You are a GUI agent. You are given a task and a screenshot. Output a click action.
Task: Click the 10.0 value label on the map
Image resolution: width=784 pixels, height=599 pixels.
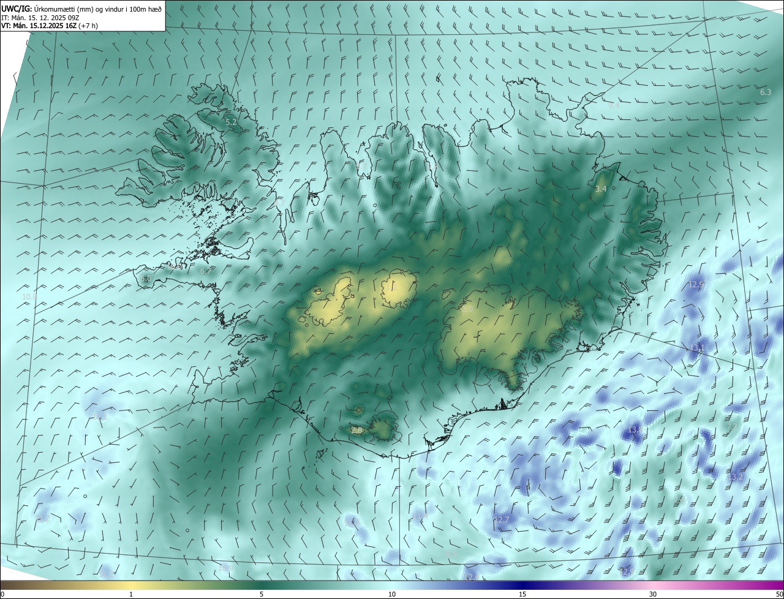click(x=29, y=297)
